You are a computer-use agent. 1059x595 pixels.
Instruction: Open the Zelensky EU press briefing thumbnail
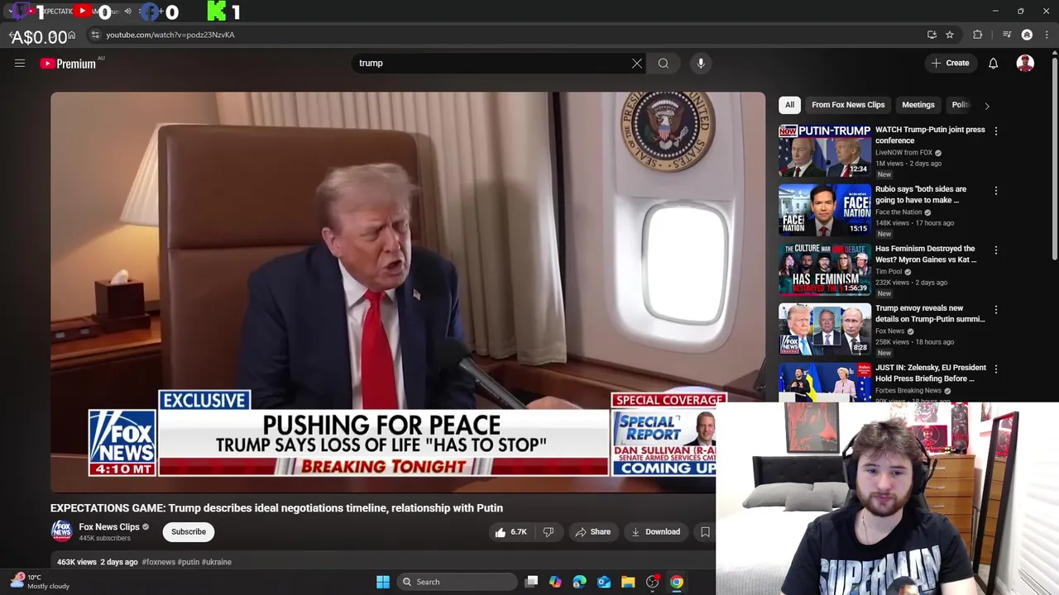(x=825, y=383)
